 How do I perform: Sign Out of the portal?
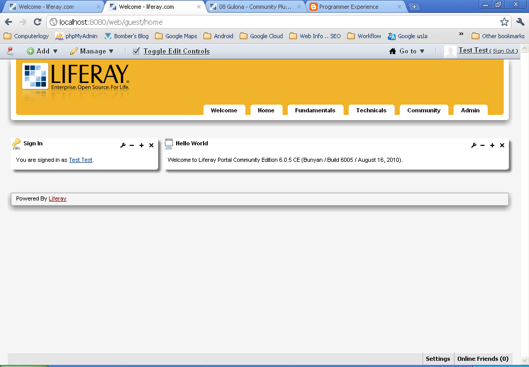[x=503, y=51]
